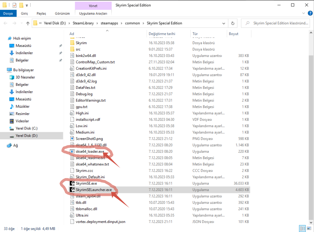314x232 pixels.
Task: Open 3D Nesneler folder in sidebar
Action: tap(25, 77)
